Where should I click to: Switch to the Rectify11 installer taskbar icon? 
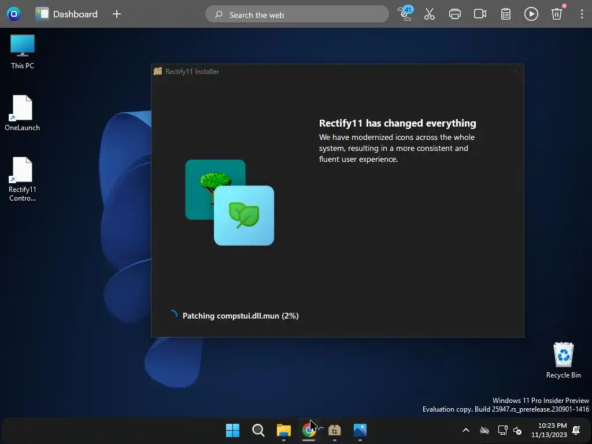pos(335,430)
